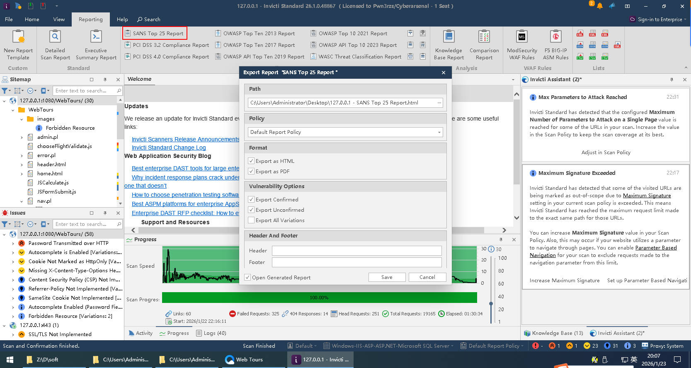The image size is (691, 368).
Task: Click the New Report Template icon
Action: tap(18, 37)
